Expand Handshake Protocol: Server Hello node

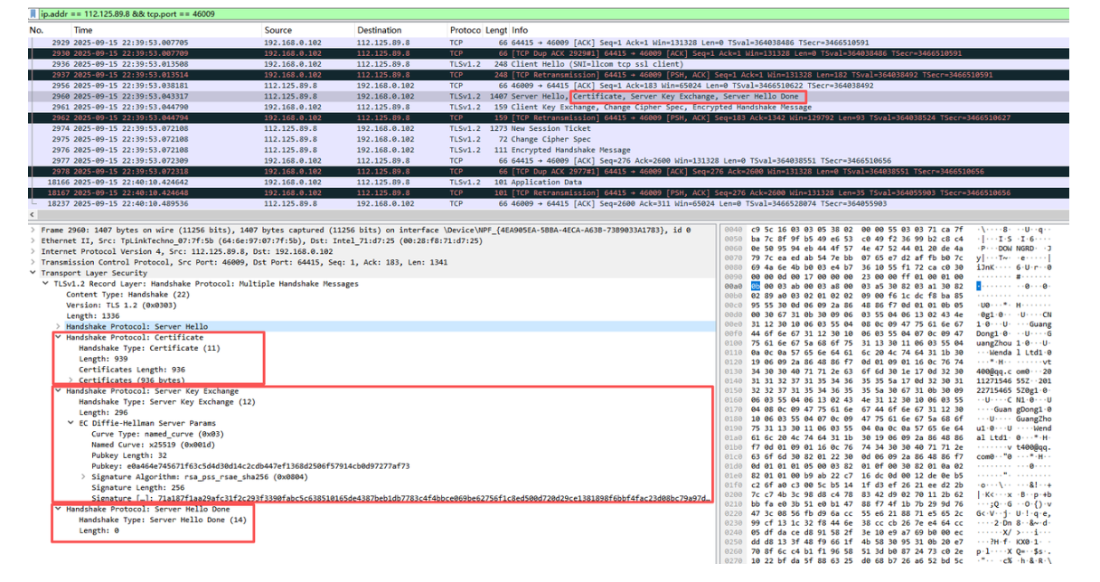59,326
